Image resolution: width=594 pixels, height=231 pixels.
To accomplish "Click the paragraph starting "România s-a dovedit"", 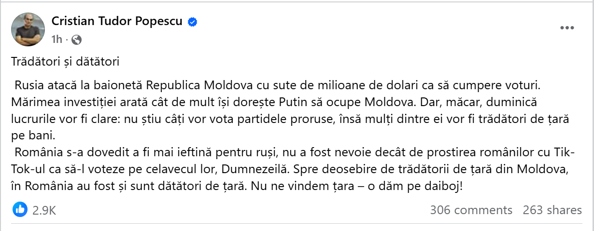I will click(290, 169).
